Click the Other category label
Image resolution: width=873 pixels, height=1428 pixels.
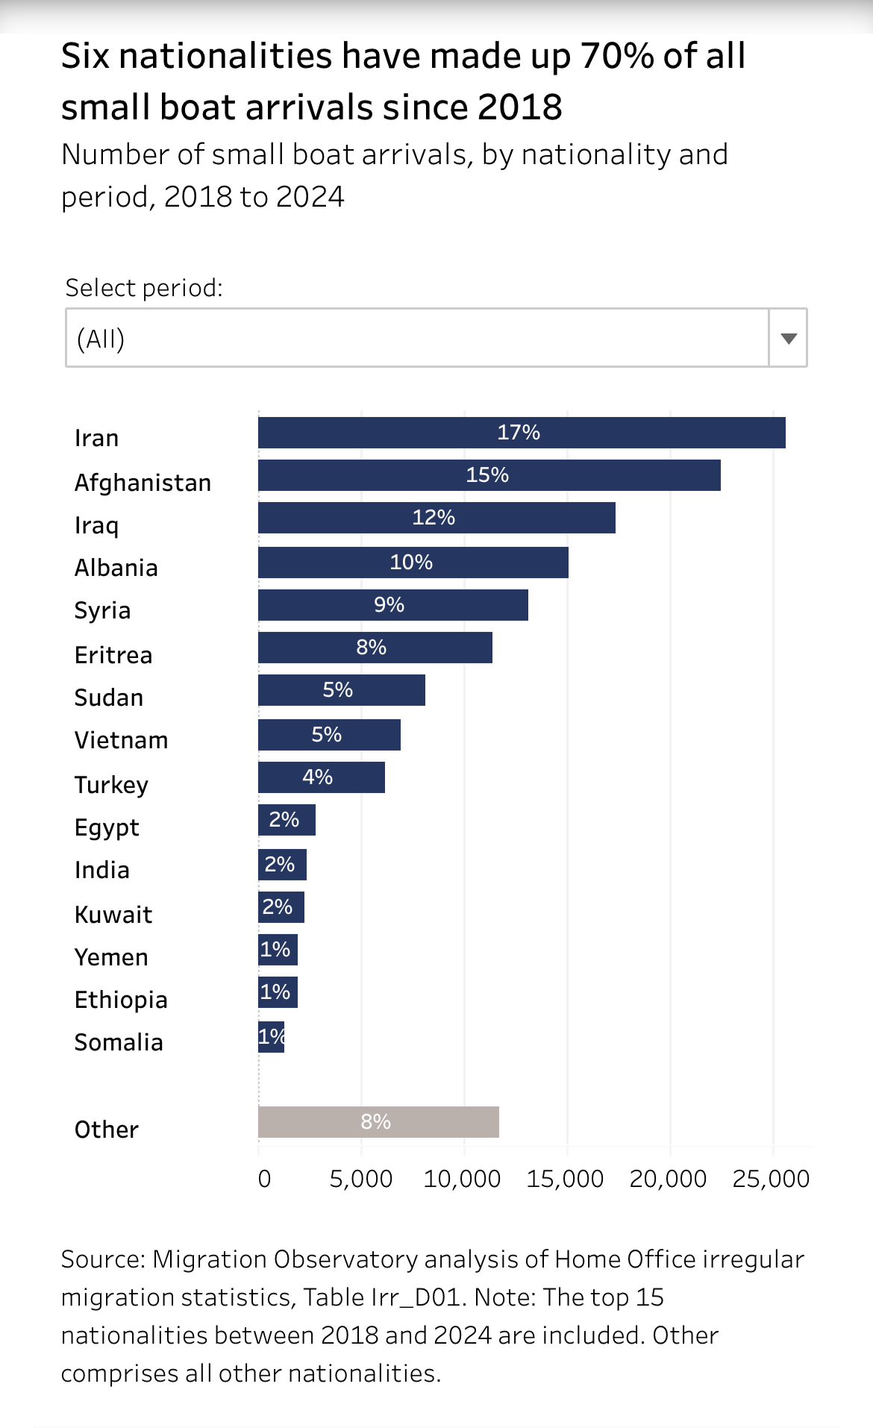click(107, 1130)
